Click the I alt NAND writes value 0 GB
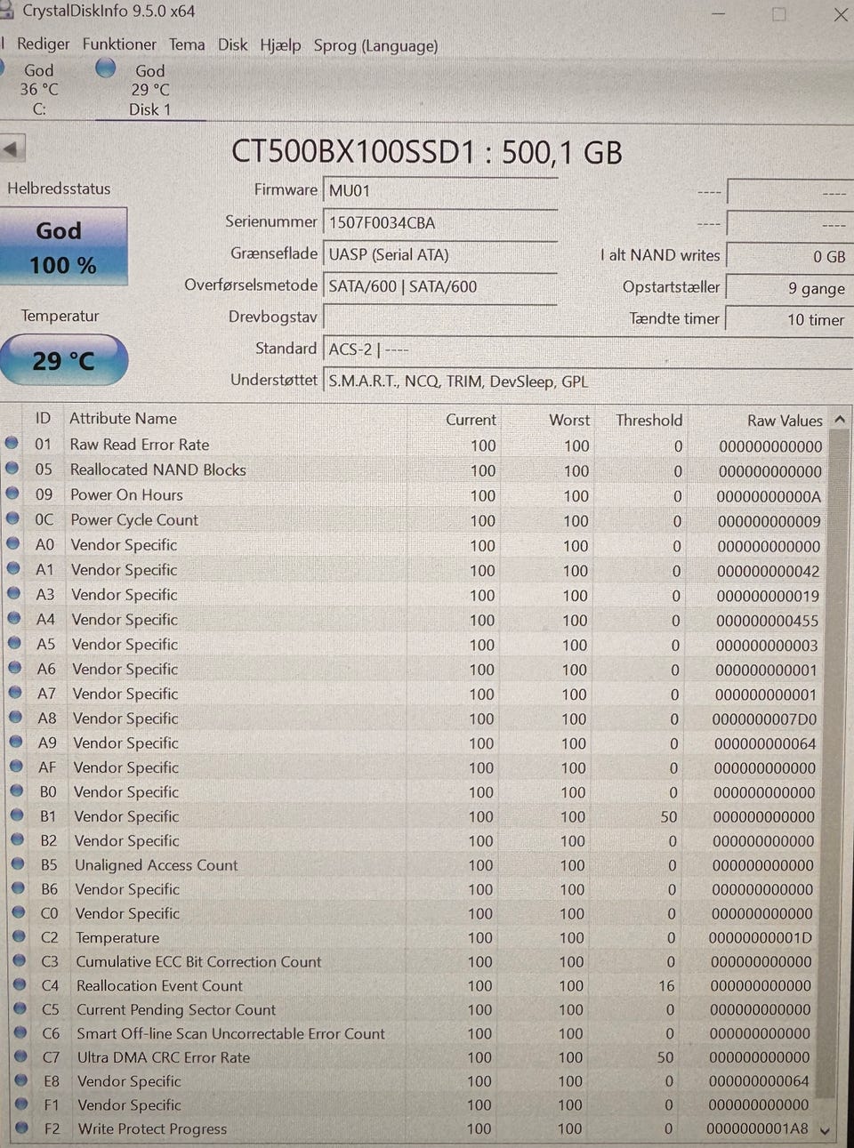 789,256
